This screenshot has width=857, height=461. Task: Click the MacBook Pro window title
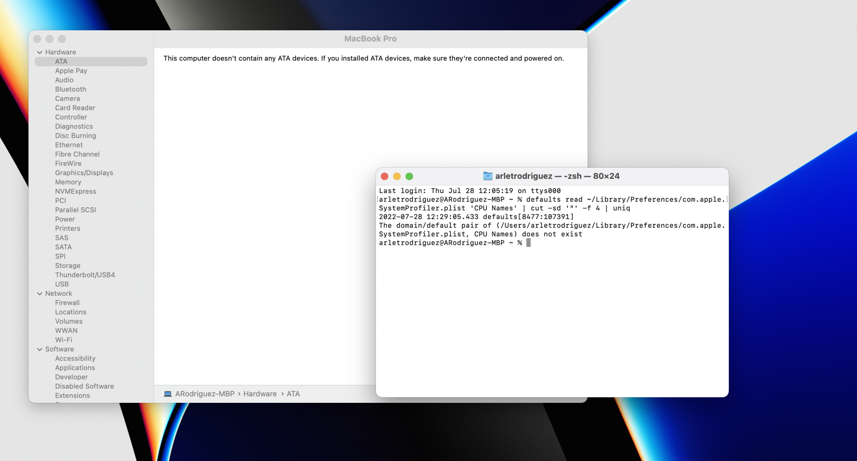(x=371, y=39)
